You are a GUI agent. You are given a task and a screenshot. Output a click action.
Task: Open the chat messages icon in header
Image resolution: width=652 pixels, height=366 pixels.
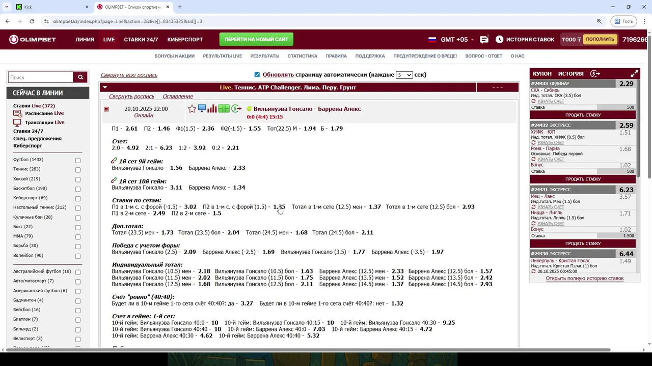(x=484, y=39)
